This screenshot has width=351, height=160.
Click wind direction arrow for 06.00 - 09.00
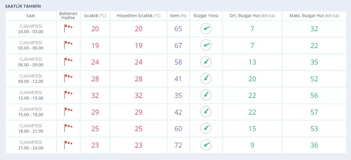[206, 62]
